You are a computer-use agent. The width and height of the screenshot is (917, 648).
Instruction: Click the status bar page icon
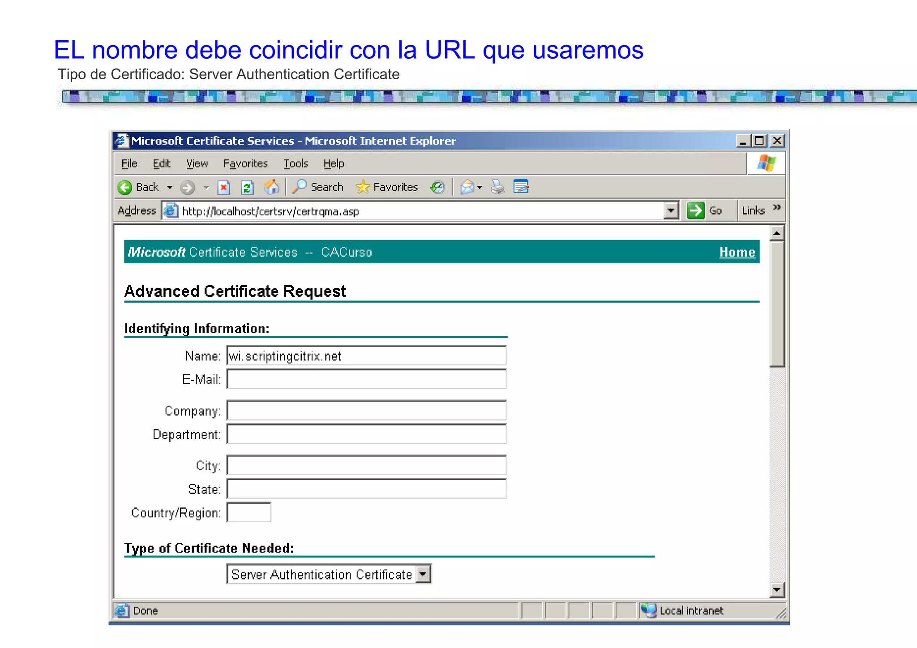click(x=122, y=610)
